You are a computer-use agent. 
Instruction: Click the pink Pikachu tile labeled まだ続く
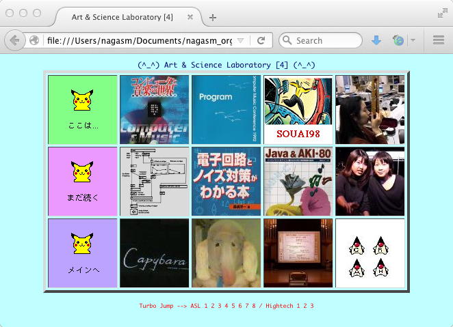(83, 182)
